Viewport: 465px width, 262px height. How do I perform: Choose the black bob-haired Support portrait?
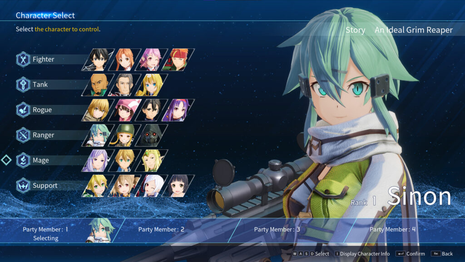click(x=178, y=186)
